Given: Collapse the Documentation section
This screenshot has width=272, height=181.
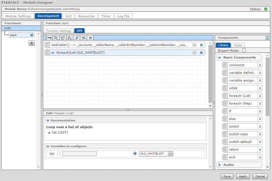Looking at the screenshot, I should click(48, 120).
